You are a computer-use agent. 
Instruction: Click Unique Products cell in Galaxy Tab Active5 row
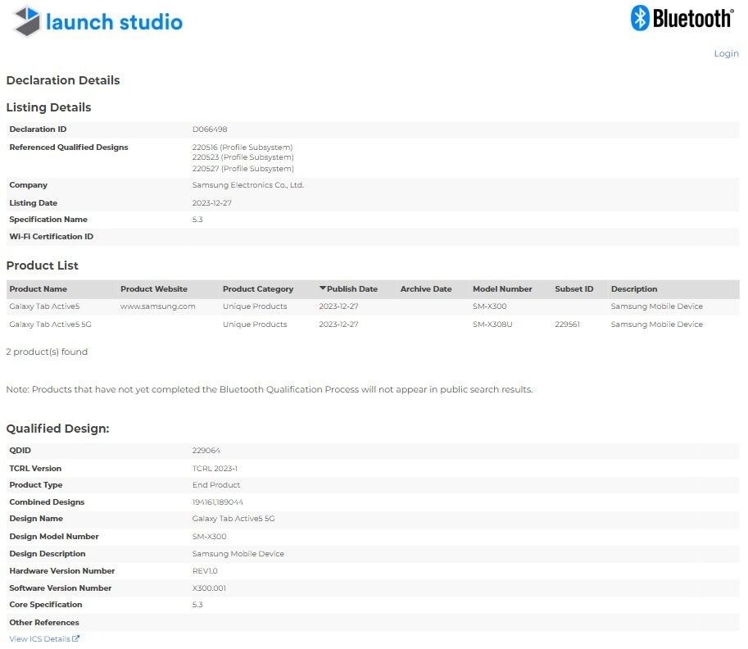coord(255,306)
